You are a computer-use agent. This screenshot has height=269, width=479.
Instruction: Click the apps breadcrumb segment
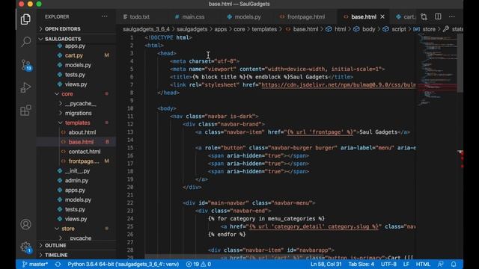point(220,29)
